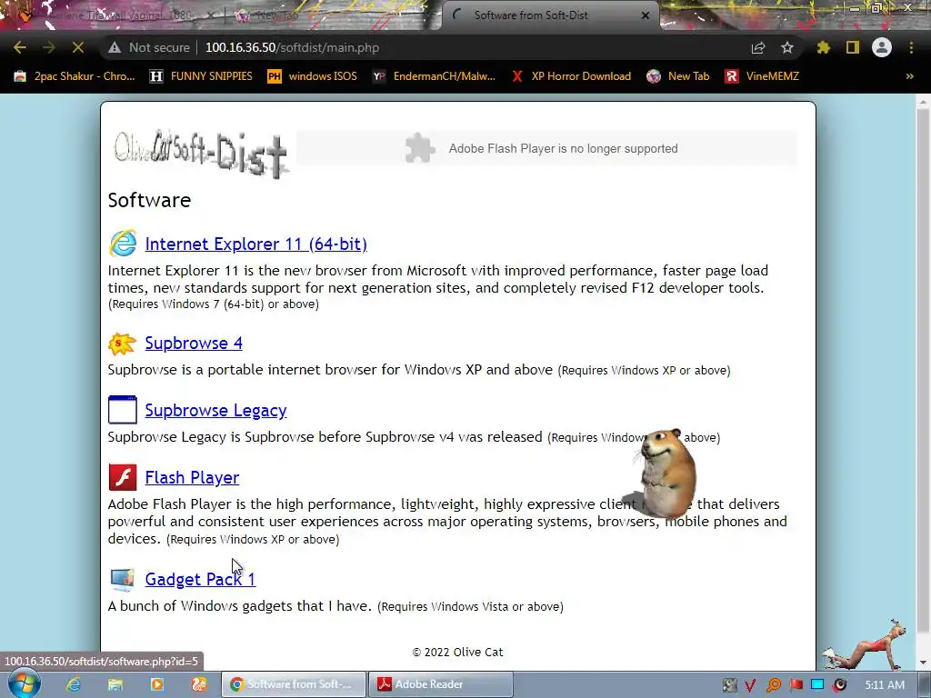Click the Olive Cat Soft-Dist logo
931x698 pixels.
click(x=201, y=153)
